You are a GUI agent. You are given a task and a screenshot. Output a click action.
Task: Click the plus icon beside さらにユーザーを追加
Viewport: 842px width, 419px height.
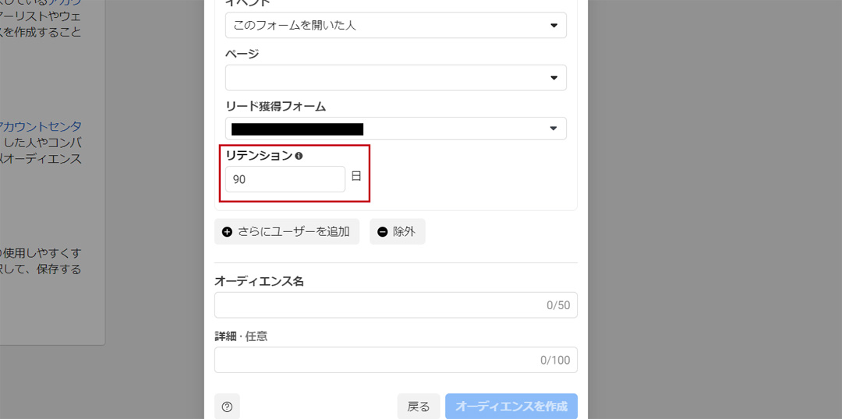click(228, 232)
